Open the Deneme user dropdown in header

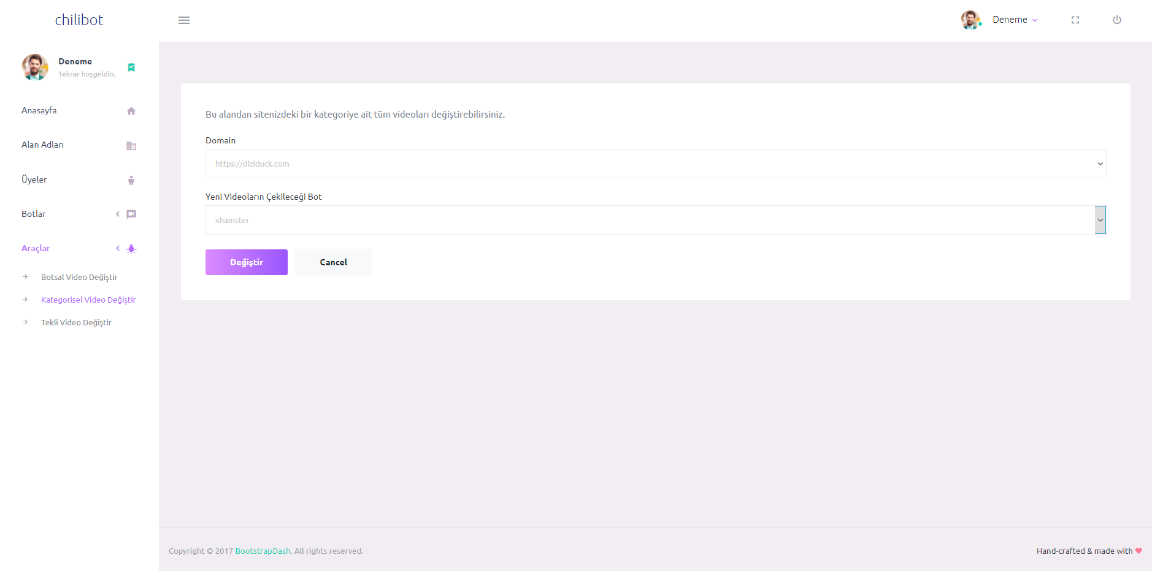coord(1014,20)
